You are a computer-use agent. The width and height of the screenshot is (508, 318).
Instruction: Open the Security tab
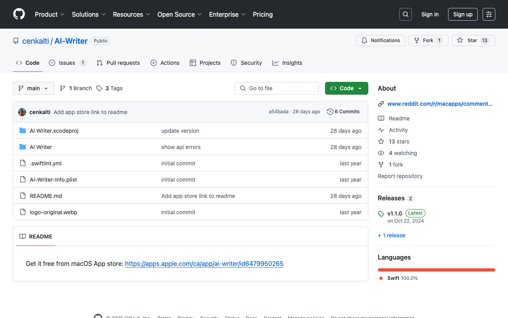coord(246,63)
